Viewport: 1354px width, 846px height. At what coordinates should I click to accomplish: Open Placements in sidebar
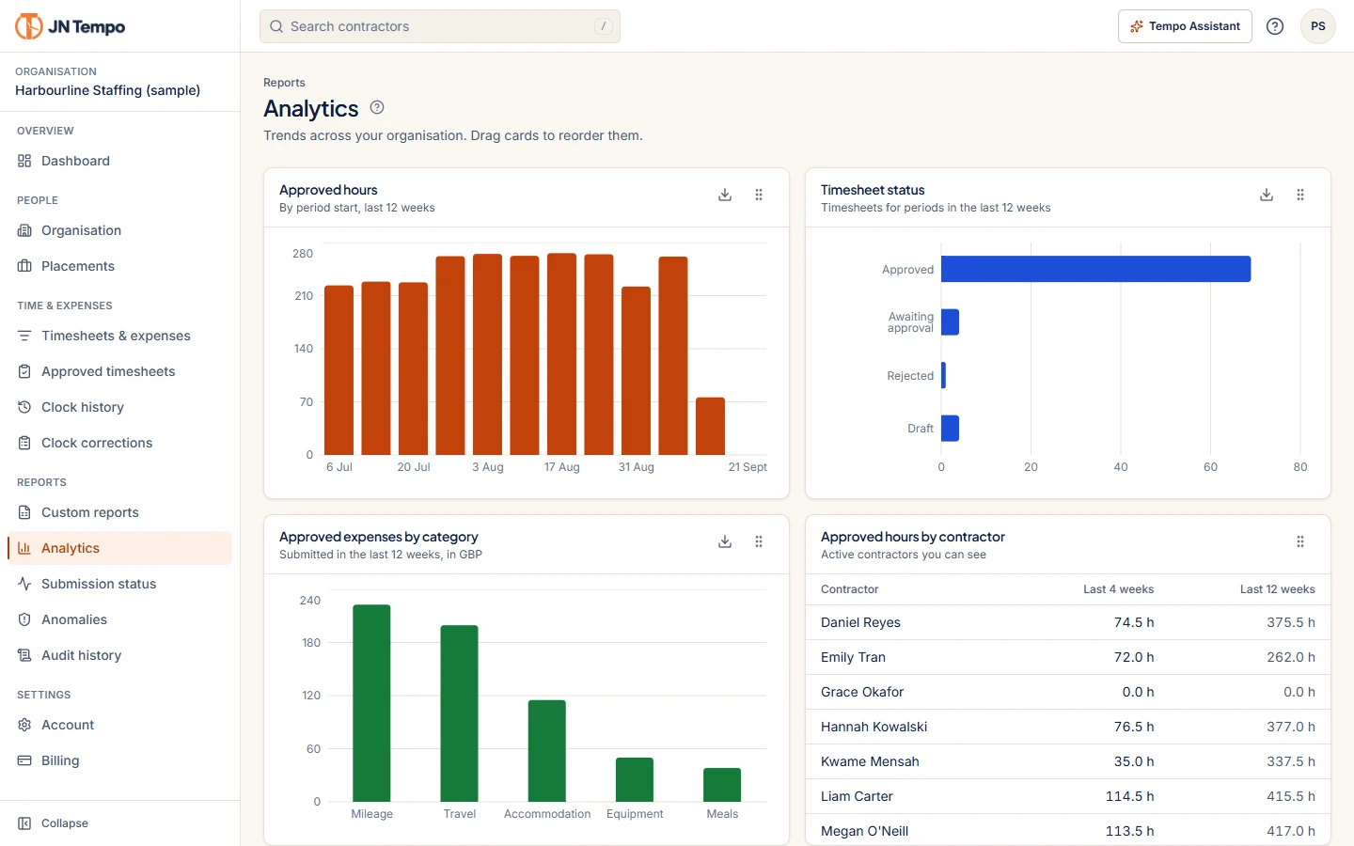click(x=119, y=266)
